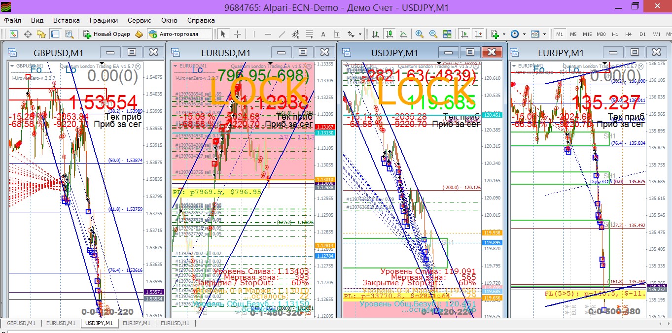
Task: Select the vertical line drawing tool
Action: (254, 34)
